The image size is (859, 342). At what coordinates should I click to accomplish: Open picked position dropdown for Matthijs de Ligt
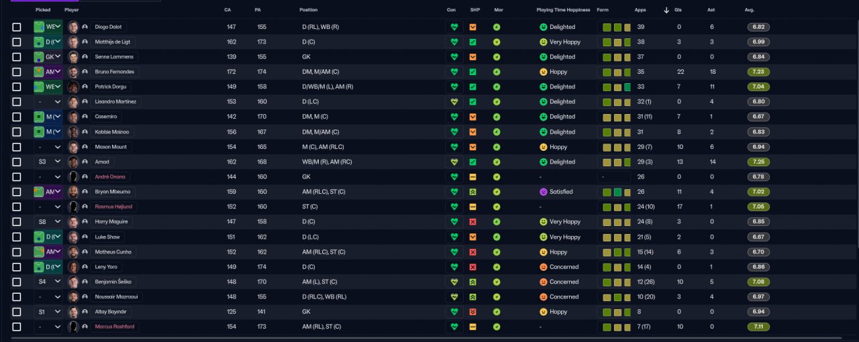pos(48,42)
